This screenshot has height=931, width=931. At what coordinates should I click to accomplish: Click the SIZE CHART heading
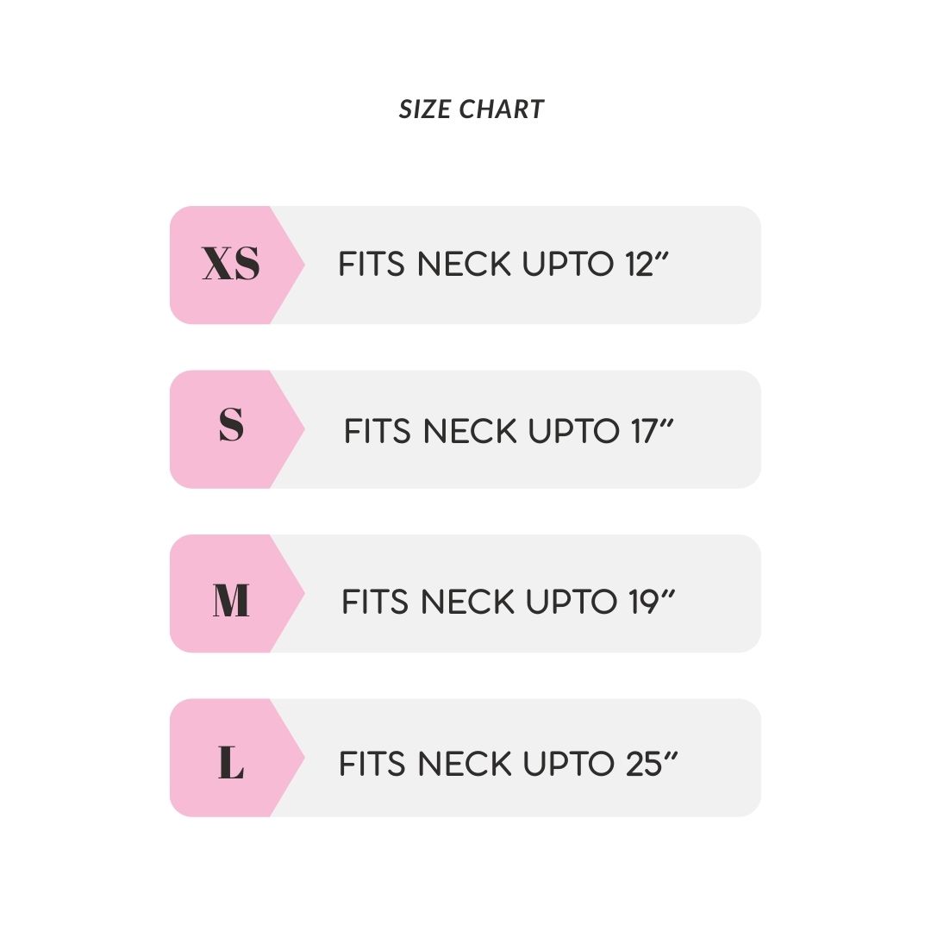pyautogui.click(x=472, y=109)
